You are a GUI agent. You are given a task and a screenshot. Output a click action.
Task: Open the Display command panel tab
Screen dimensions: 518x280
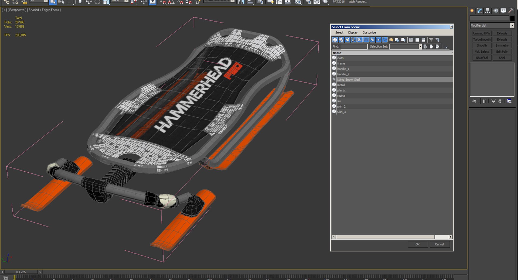point(503,11)
